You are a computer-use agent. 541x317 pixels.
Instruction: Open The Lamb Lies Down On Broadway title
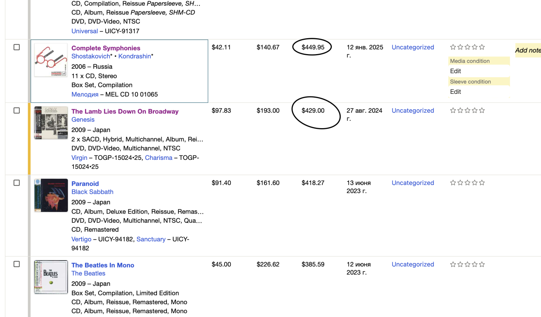125,111
